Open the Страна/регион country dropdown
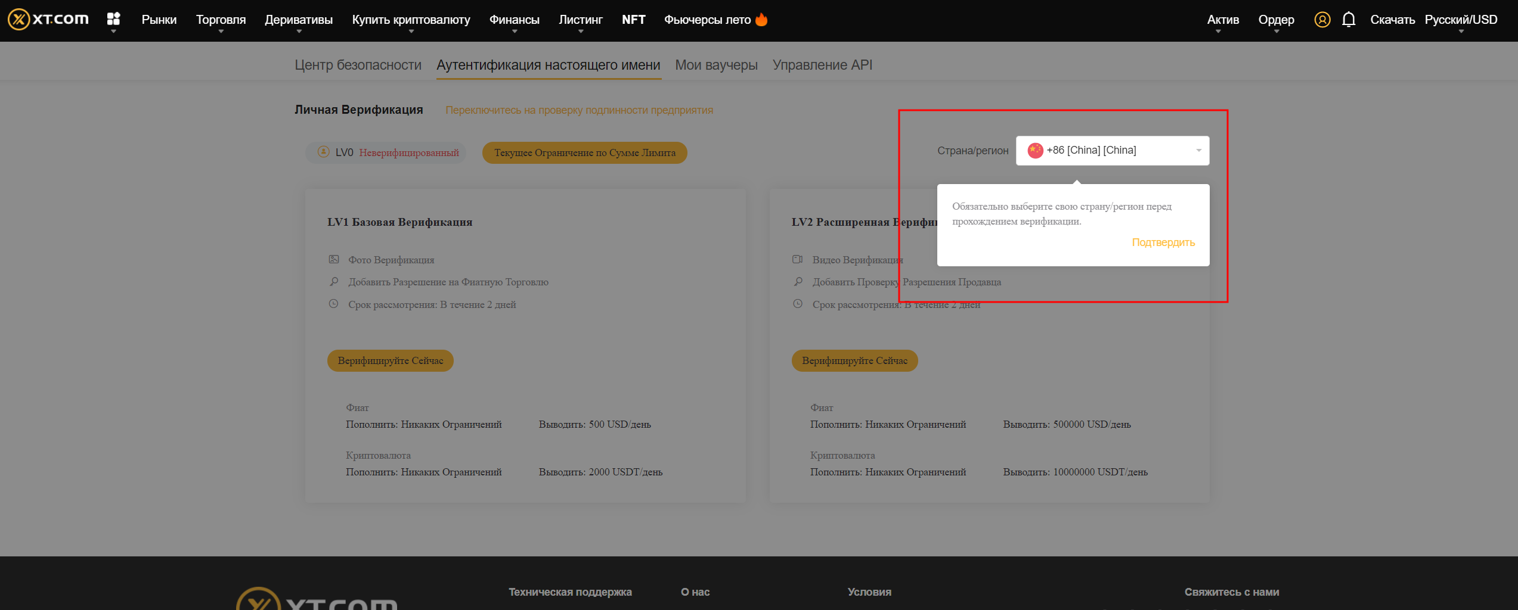This screenshot has height=610, width=1518. [x=1113, y=150]
